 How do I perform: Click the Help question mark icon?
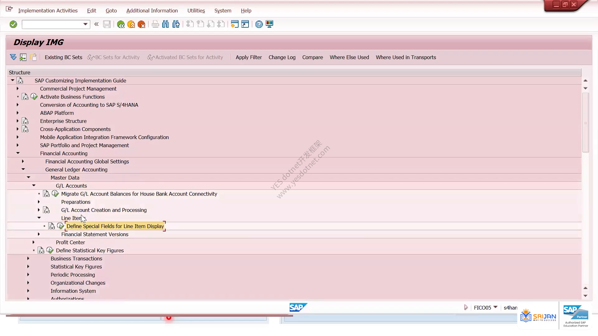(x=259, y=24)
